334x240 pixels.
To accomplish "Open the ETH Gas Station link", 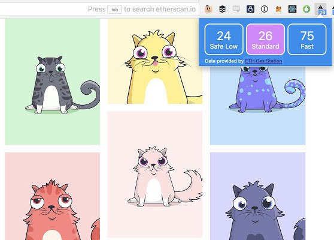I will tap(263, 61).
